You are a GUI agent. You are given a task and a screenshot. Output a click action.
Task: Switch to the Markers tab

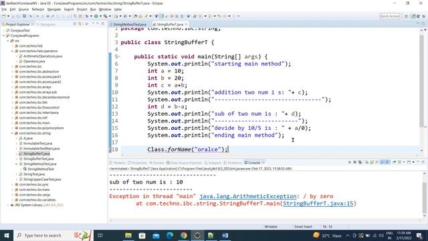click(118, 163)
